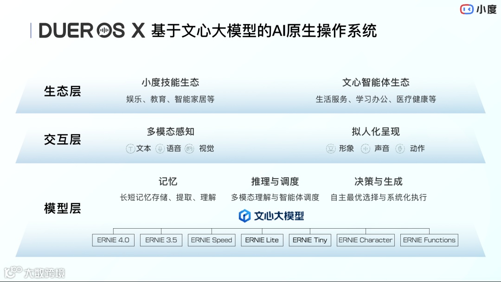The image size is (501, 282).
Task: Click the 文心智能体生态 heading
Action: tap(376, 83)
